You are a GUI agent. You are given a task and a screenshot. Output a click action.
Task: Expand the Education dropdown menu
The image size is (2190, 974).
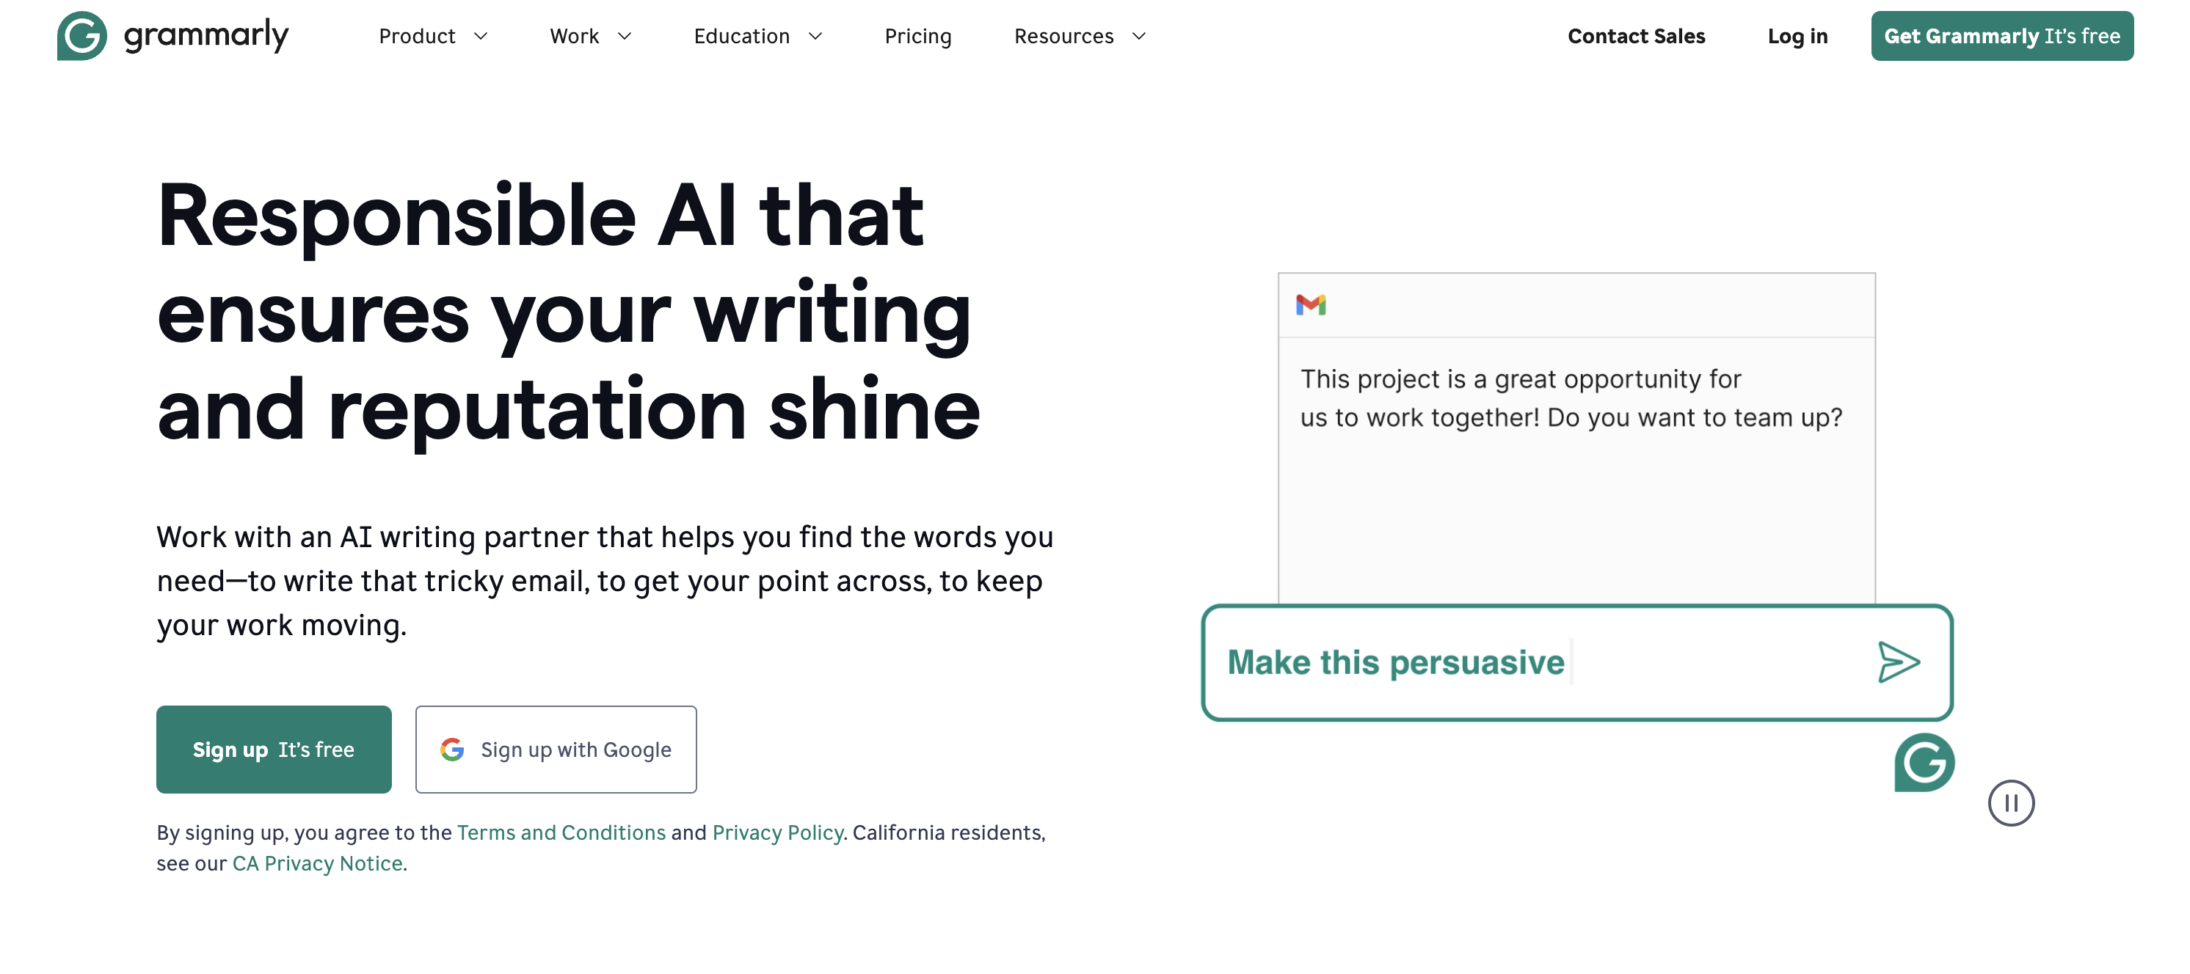click(x=761, y=35)
